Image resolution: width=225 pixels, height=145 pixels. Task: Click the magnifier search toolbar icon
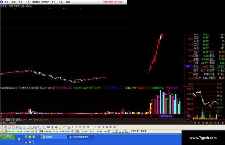(x=40, y=127)
